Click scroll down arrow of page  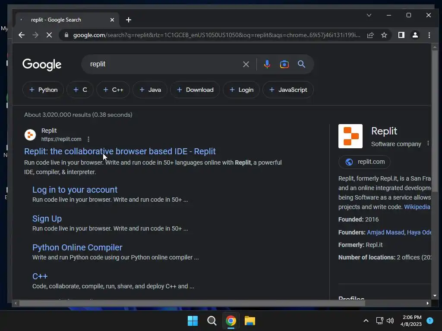(435, 296)
